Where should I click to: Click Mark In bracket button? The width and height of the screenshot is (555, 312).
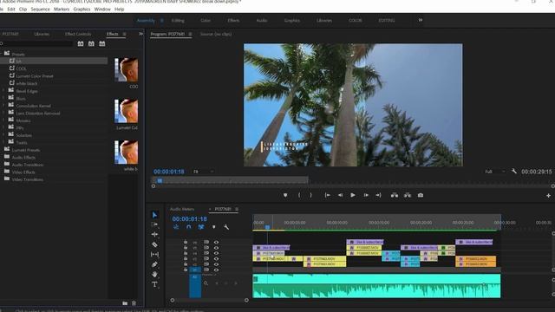(299, 195)
